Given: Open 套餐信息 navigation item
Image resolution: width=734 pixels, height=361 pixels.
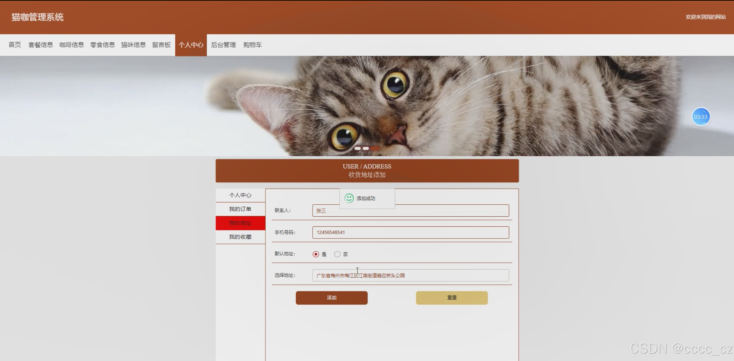Looking at the screenshot, I should click(41, 45).
